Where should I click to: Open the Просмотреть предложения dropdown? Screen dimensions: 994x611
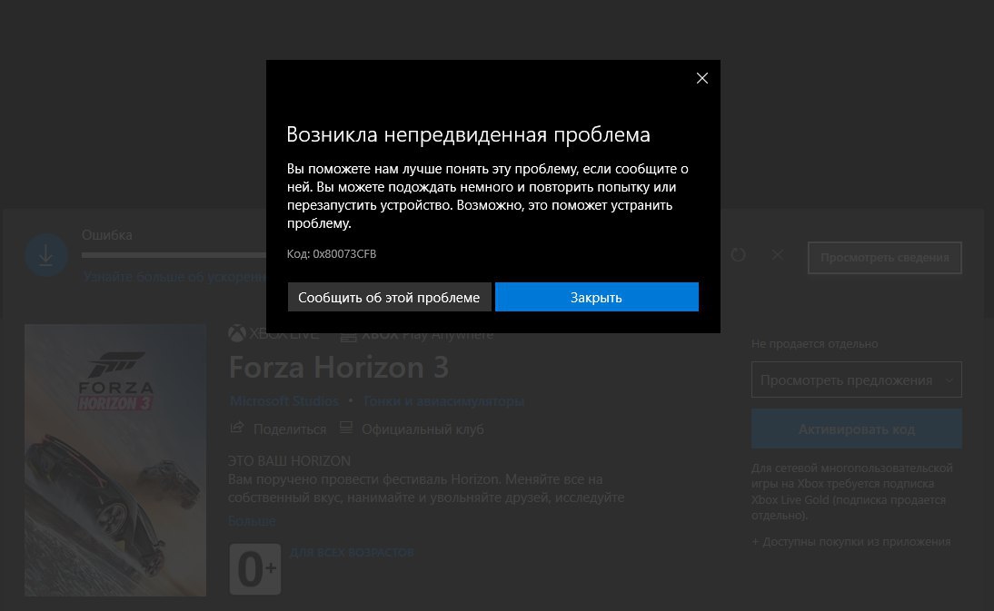click(x=857, y=379)
